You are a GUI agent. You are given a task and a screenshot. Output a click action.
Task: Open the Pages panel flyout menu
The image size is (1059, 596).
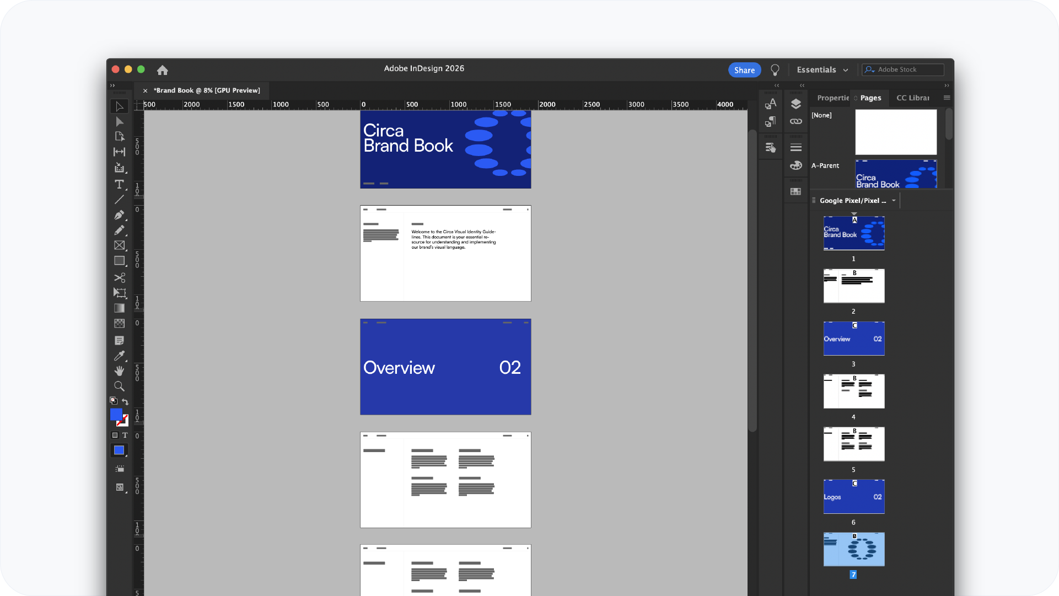tap(947, 98)
